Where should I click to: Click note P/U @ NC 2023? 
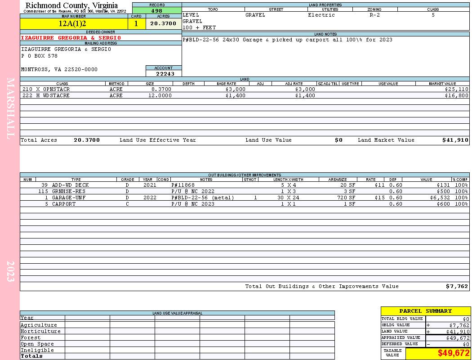193,204
